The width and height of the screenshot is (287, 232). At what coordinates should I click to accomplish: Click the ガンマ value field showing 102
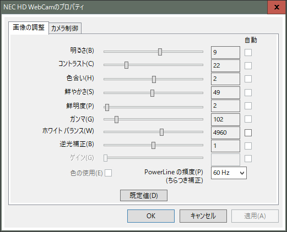[x=225, y=119]
